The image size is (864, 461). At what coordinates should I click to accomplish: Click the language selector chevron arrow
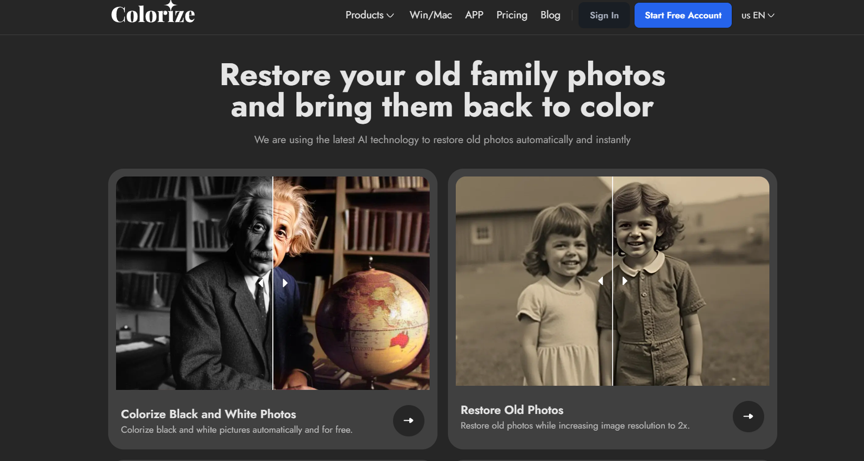[x=771, y=16]
